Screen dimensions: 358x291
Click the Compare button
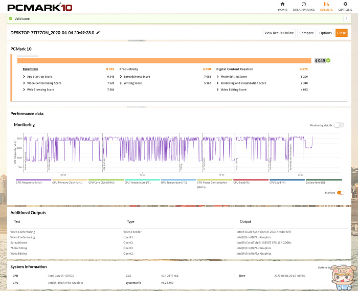[x=306, y=33]
